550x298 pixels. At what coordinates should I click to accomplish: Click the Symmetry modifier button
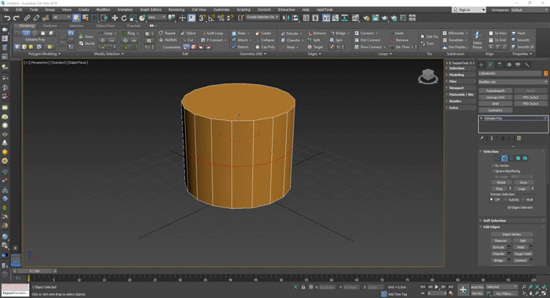coord(495,110)
